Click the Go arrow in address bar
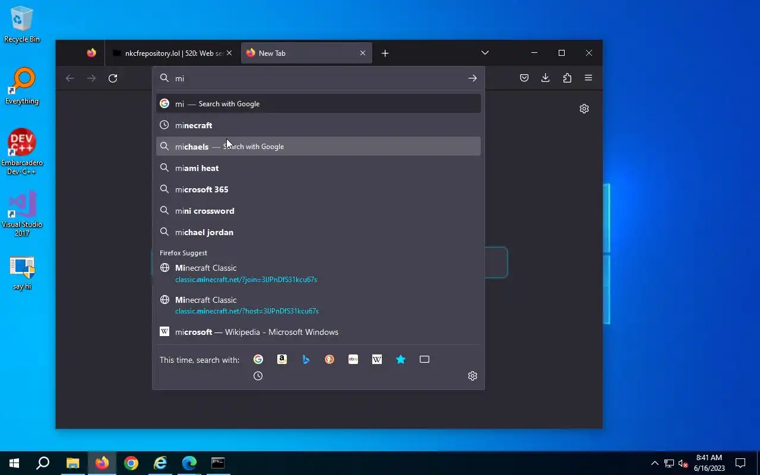This screenshot has height=475, width=760. (x=473, y=78)
